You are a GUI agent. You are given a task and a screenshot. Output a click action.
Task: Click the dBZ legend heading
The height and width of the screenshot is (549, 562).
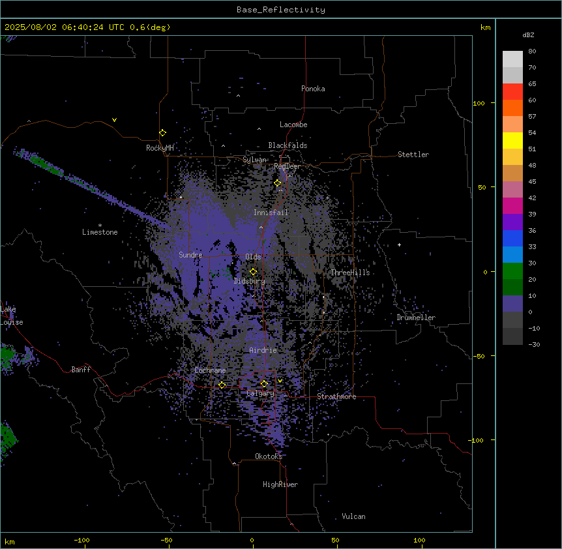click(x=528, y=35)
